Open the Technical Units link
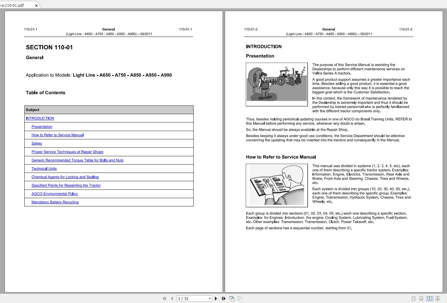Screen dimensions: 447x303 44,169
